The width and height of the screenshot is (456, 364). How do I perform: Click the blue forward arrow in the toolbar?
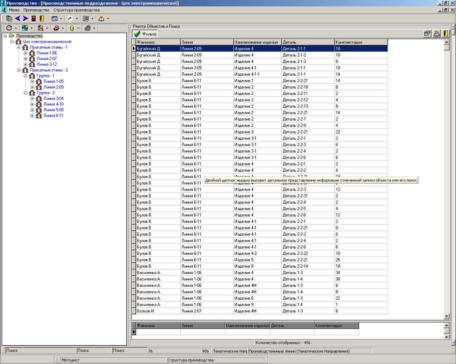pos(25,18)
